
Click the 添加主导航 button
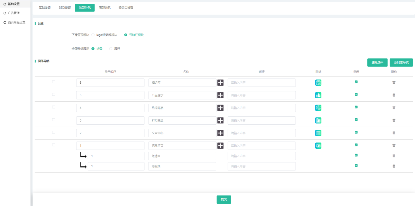[x=401, y=62]
